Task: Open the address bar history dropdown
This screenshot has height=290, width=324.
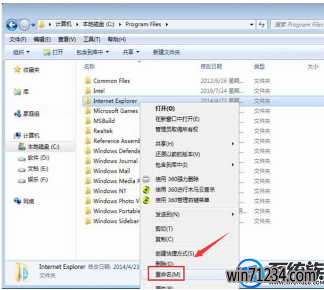Action: point(252,25)
